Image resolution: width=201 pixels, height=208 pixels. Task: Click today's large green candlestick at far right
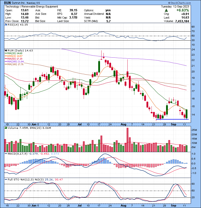pos(187,114)
